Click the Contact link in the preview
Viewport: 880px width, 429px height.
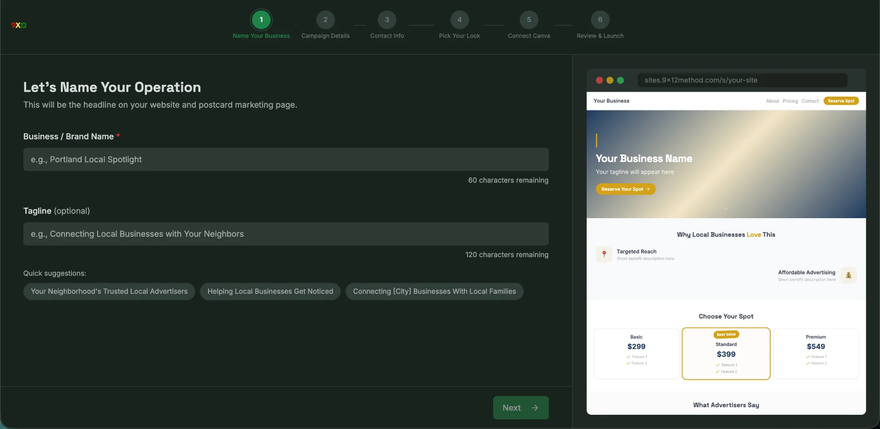click(x=810, y=101)
